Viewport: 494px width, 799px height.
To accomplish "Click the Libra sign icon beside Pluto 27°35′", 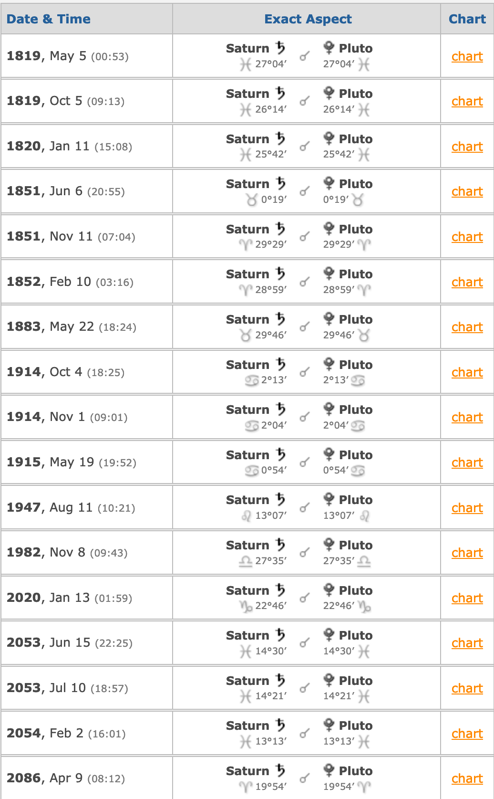I will [x=364, y=561].
